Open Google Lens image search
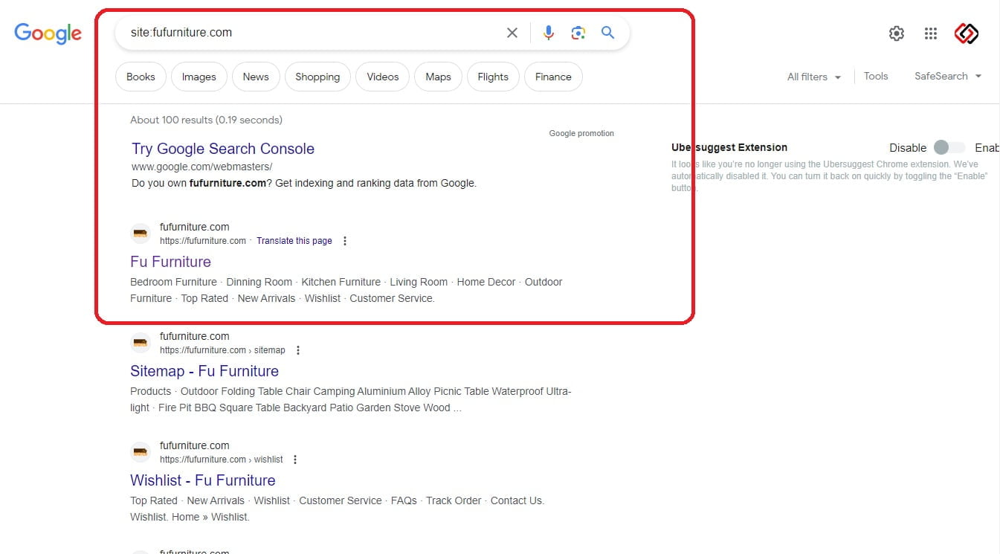1000x554 pixels. pyautogui.click(x=578, y=33)
